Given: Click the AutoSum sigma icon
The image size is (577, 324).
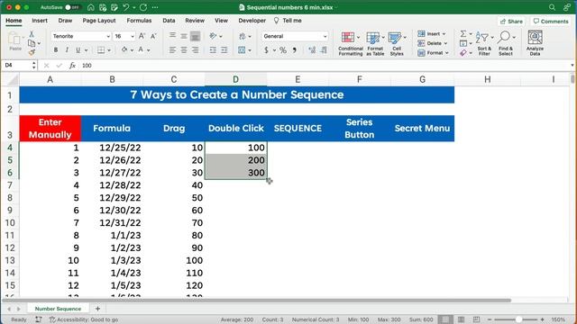Looking at the screenshot, I should tap(463, 34).
